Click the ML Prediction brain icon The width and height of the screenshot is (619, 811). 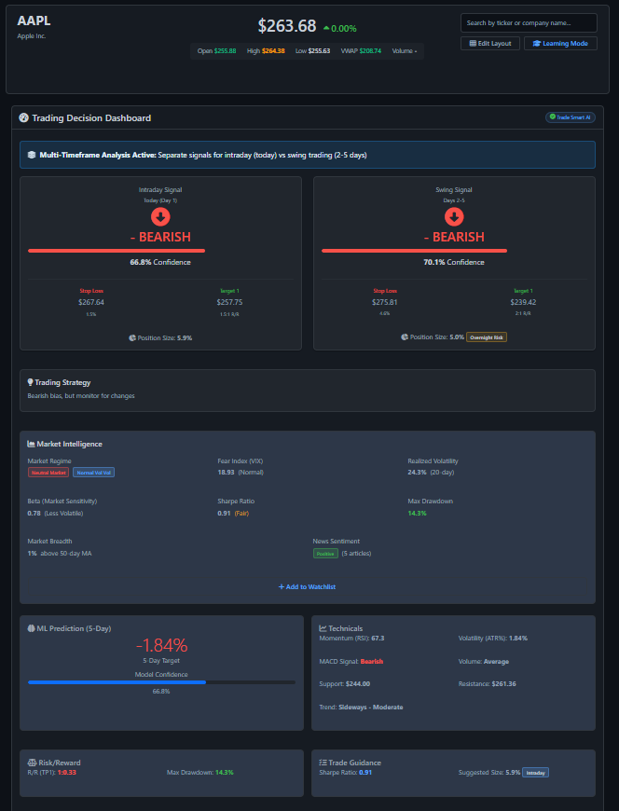click(x=31, y=628)
